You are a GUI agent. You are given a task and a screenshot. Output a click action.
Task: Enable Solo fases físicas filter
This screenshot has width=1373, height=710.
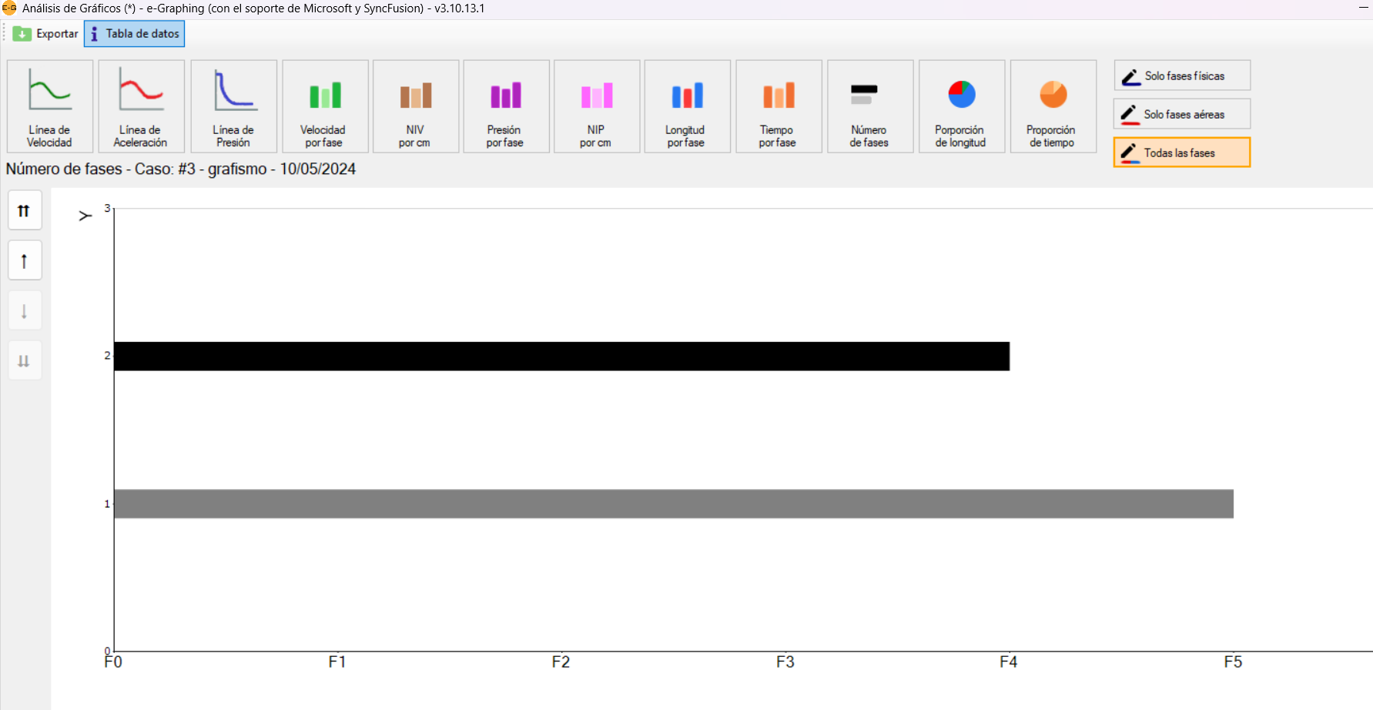click(x=1181, y=75)
